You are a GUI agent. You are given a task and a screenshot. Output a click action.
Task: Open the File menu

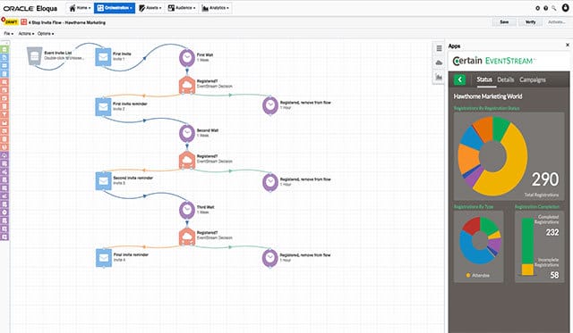(x=8, y=34)
